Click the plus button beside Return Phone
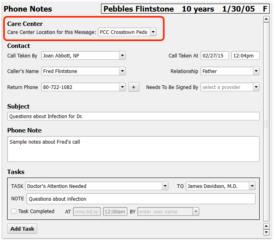Screen dimensions: 274x241 coord(134,87)
